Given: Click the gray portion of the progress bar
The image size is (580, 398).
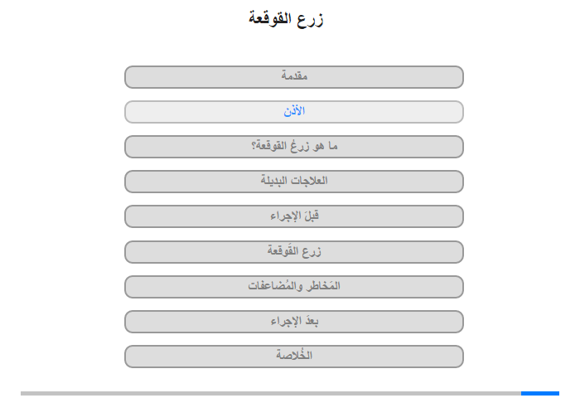Looking at the screenshot, I should 271,393.
